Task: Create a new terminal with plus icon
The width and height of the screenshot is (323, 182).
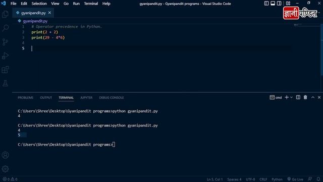Action: [287, 98]
